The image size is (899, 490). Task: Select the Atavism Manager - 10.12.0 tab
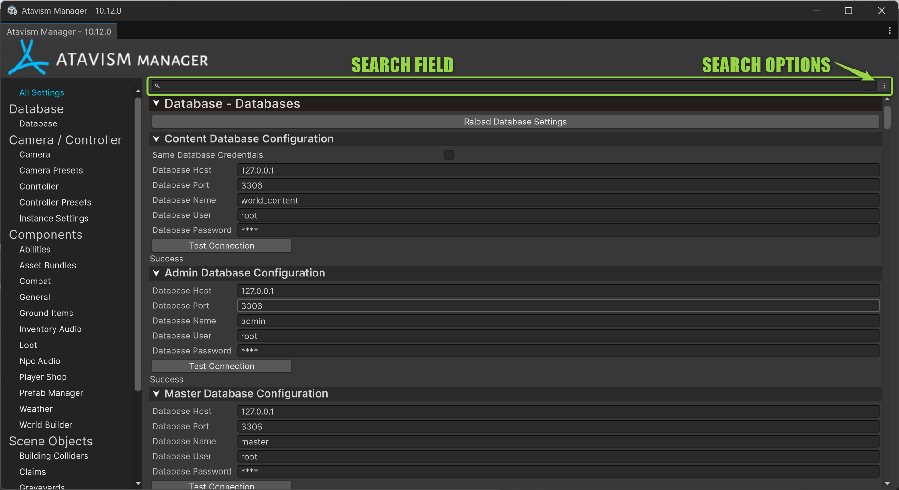pos(59,31)
